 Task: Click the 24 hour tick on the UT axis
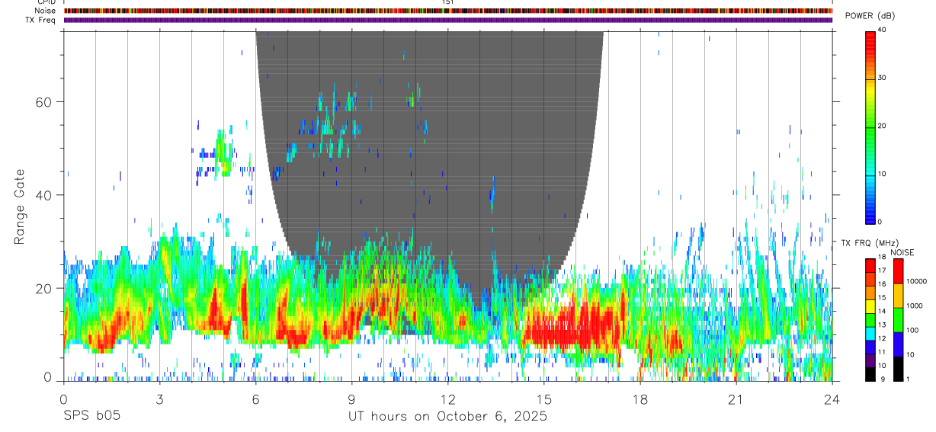click(x=832, y=398)
